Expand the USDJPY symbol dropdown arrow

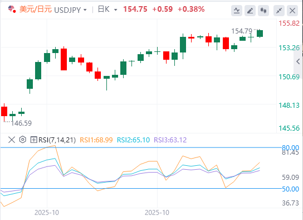click(85, 10)
